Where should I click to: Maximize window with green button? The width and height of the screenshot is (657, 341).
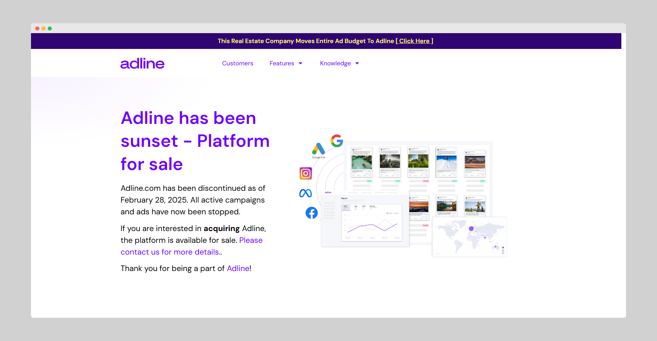click(x=50, y=28)
